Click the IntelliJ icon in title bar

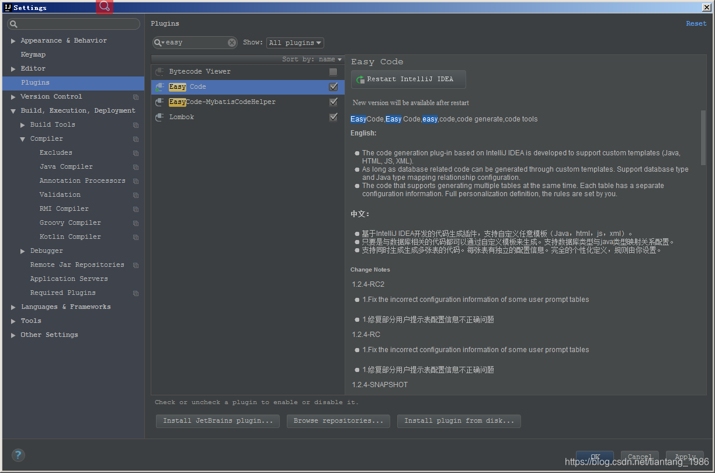pos(8,8)
